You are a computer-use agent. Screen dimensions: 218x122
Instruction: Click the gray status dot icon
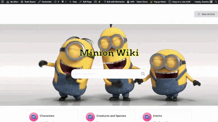click(x=99, y=2)
